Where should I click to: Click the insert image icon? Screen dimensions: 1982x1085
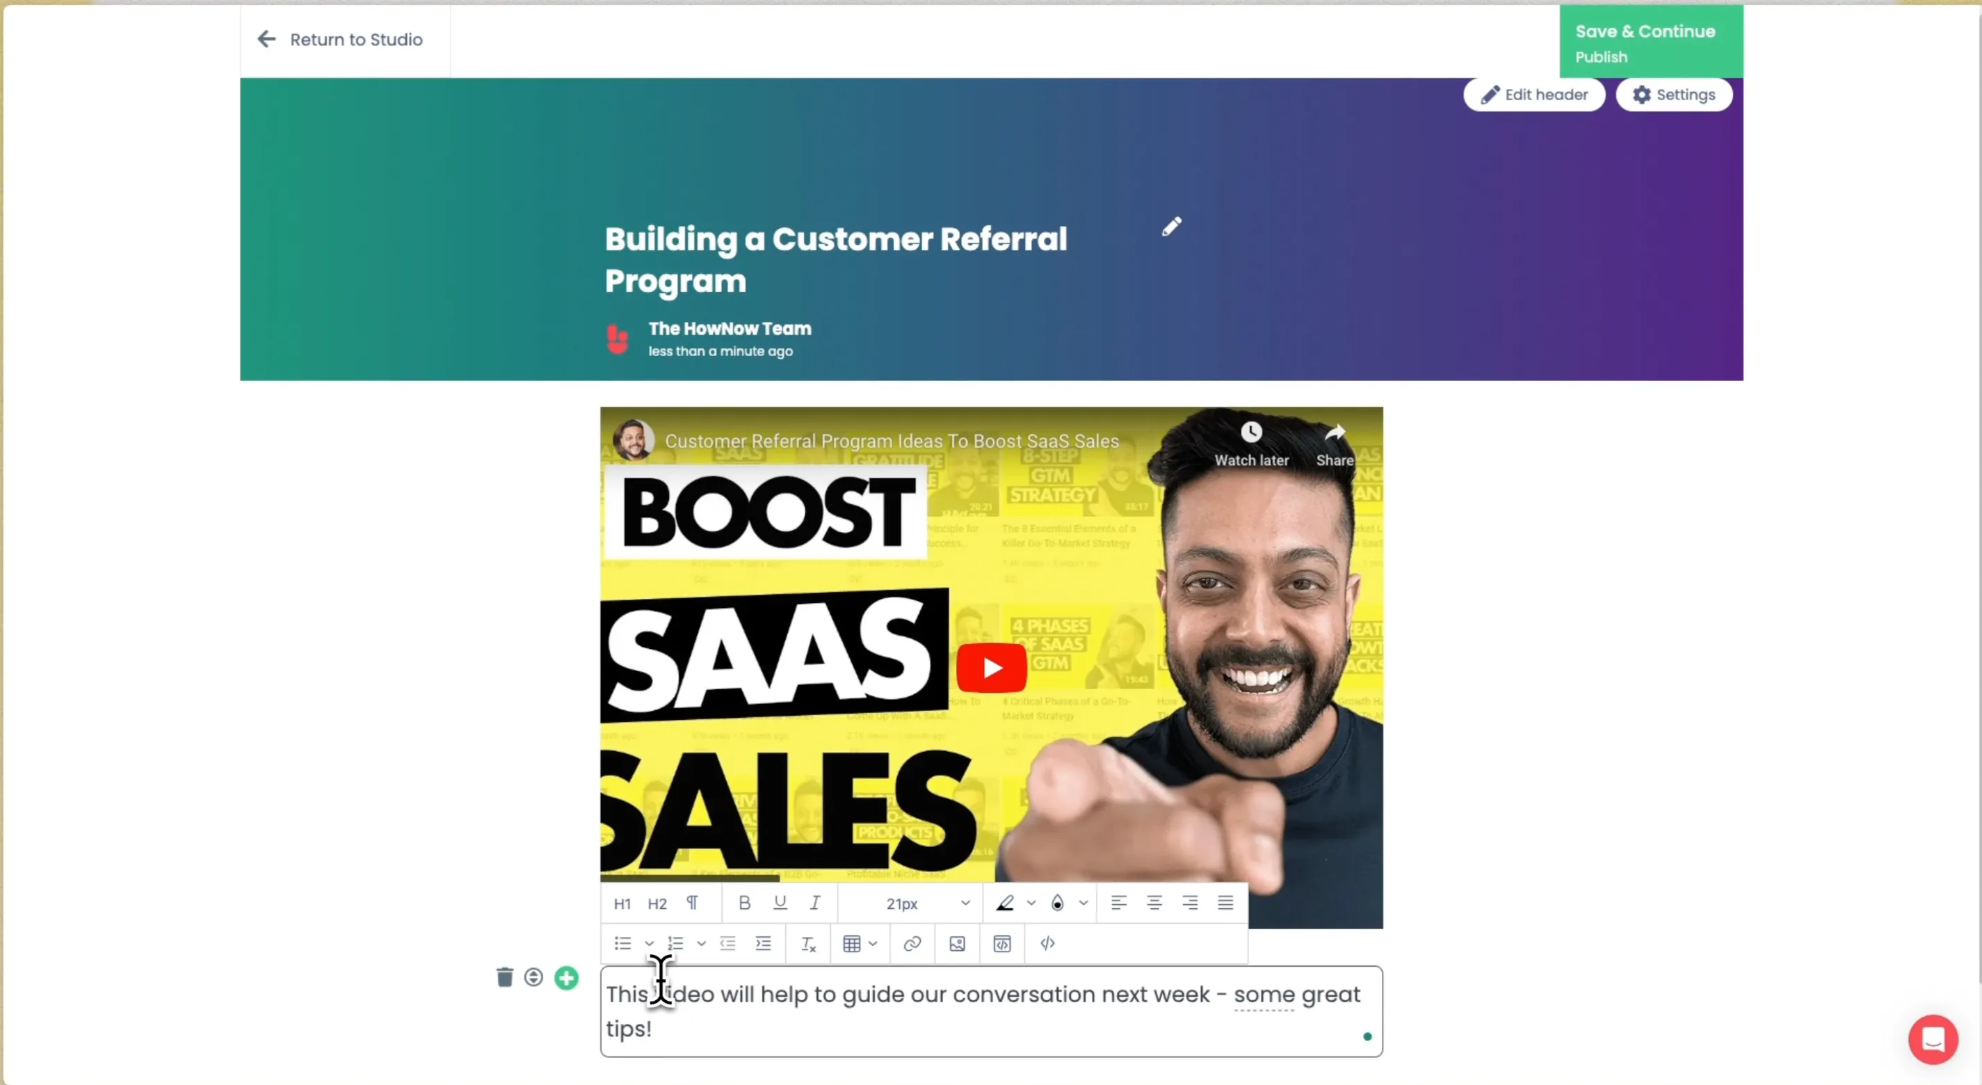956,943
